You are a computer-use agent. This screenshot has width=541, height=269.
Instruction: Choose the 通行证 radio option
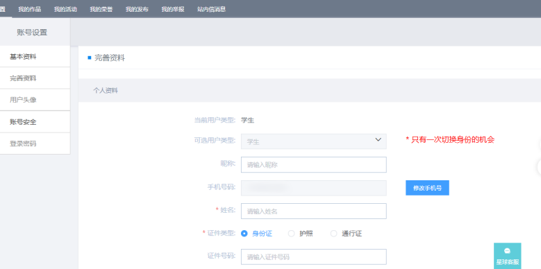click(x=333, y=234)
